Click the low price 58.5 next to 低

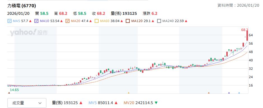tap(82, 14)
